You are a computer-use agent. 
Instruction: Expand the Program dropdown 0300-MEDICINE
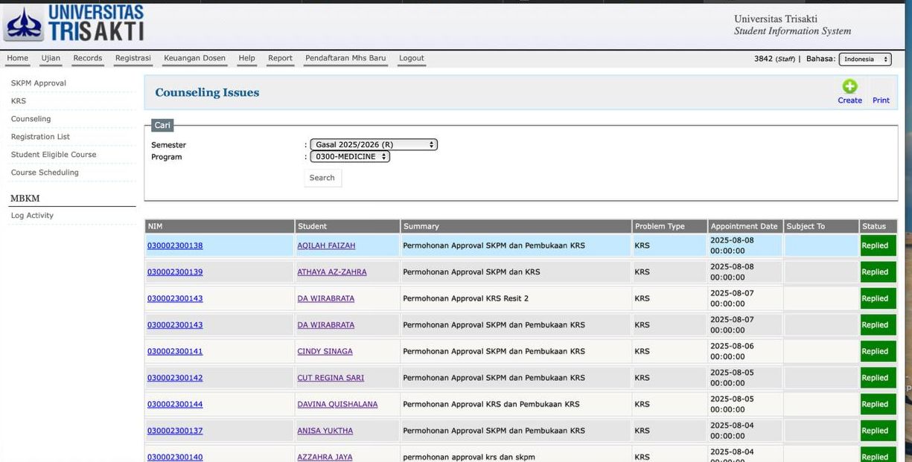coord(350,157)
